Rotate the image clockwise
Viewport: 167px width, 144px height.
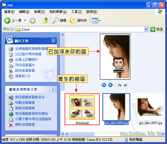tap(119, 85)
